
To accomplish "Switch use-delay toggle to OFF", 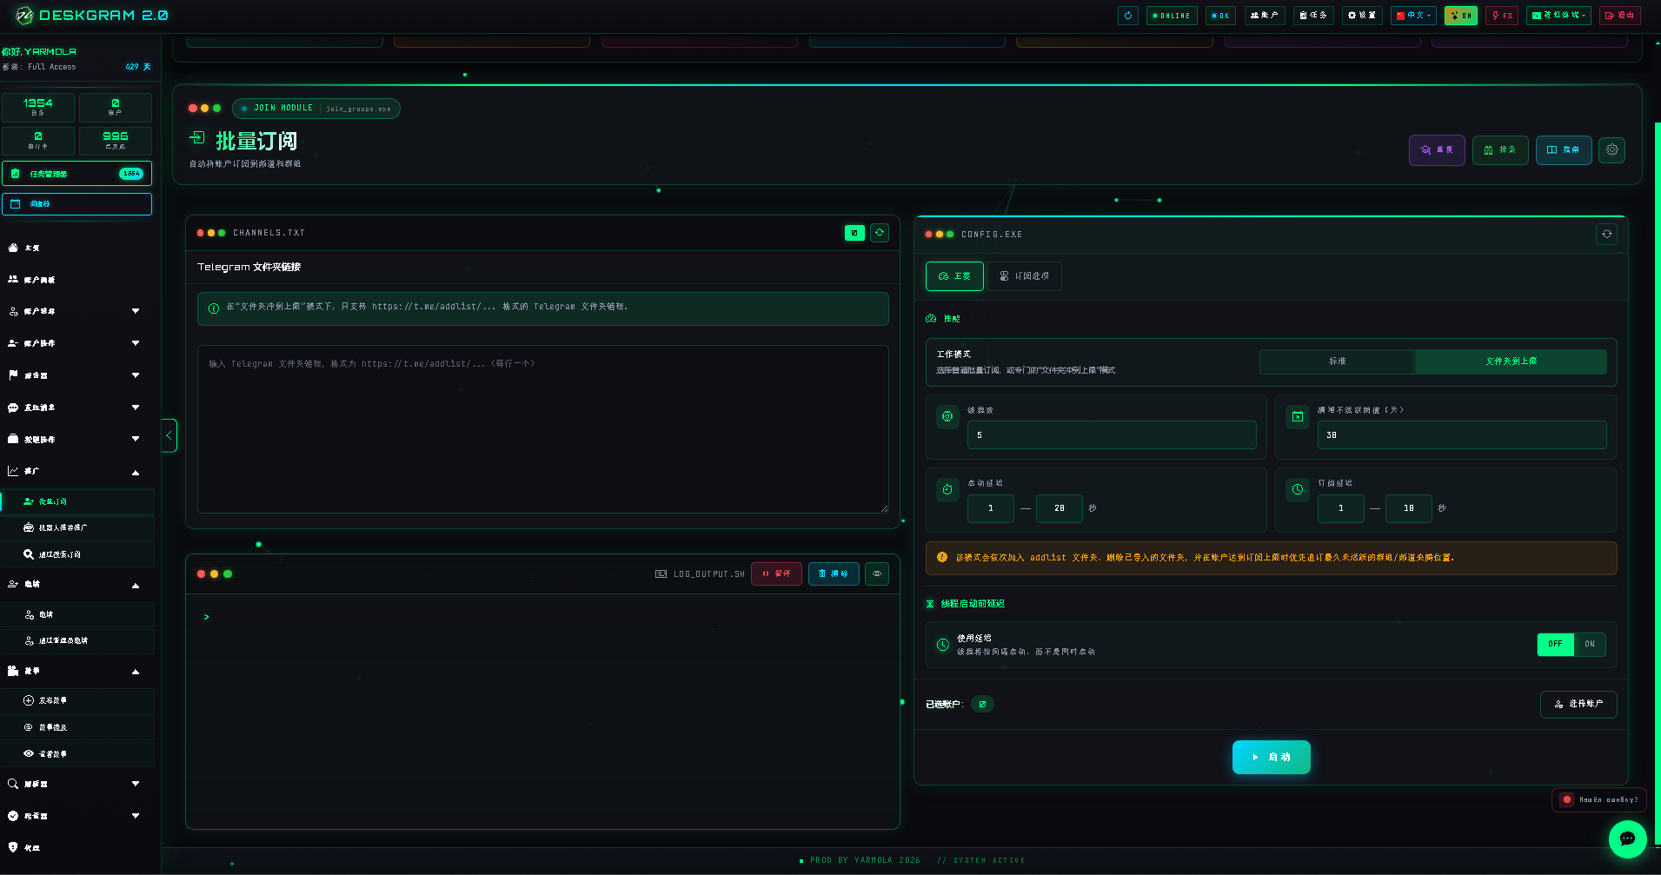I will tap(1555, 644).
